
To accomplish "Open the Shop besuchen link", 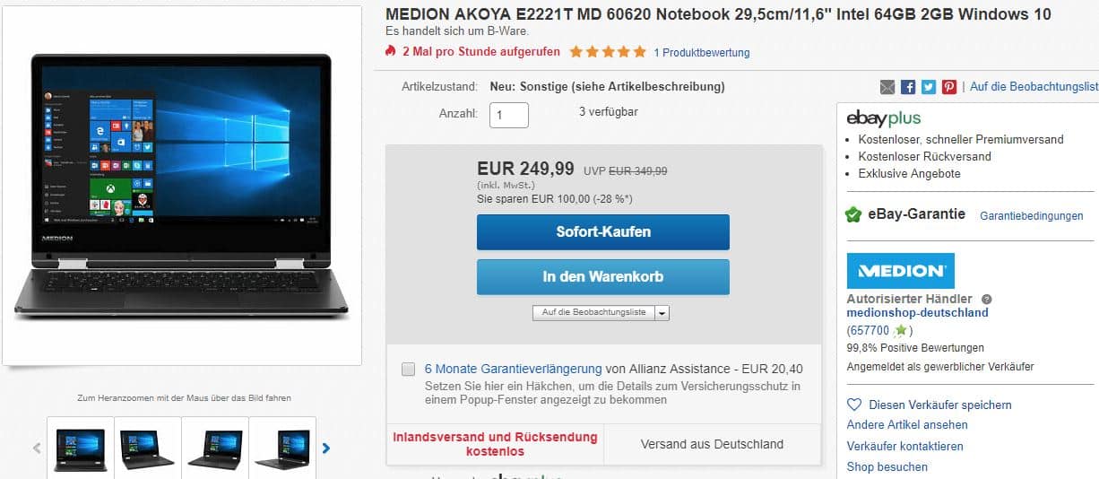I will (887, 466).
